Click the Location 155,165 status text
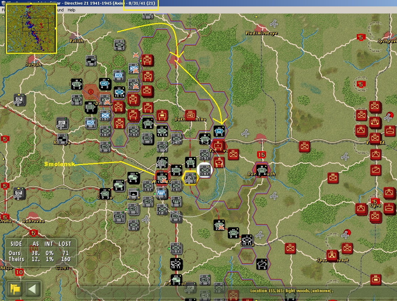The height and width of the screenshot is (301, 397). pos(292,291)
